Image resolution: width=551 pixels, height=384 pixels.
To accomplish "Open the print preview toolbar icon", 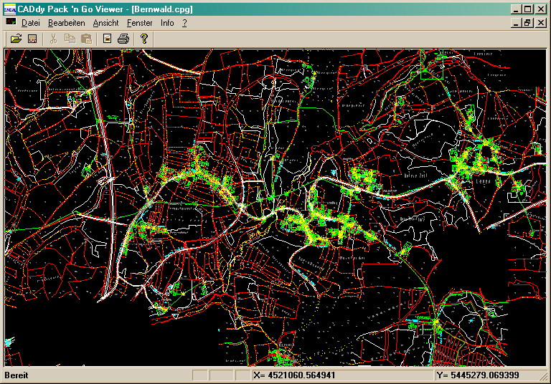I will tap(107, 39).
